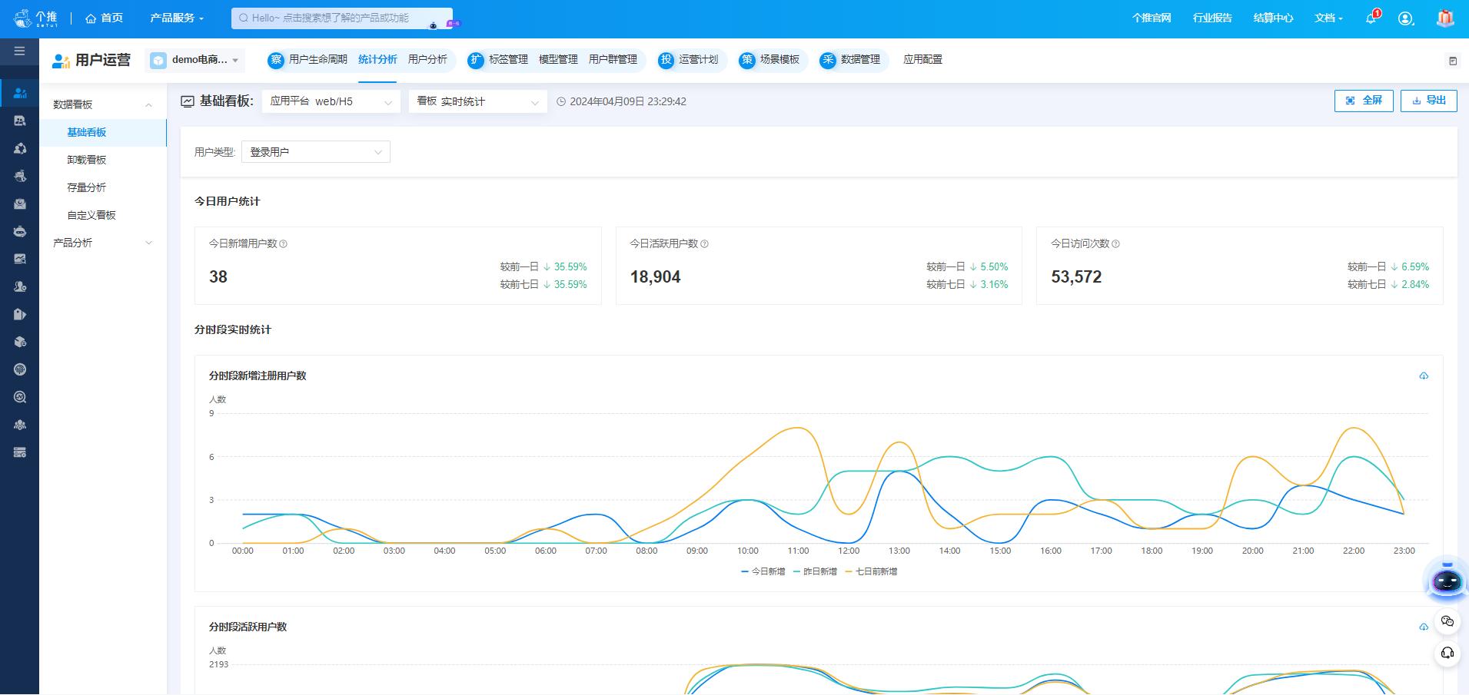Switch to the 用户分析 tab
This screenshot has width=1469, height=695.
(427, 60)
